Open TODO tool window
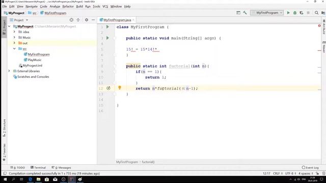The width and height of the screenshot is (326, 183). click(18, 168)
